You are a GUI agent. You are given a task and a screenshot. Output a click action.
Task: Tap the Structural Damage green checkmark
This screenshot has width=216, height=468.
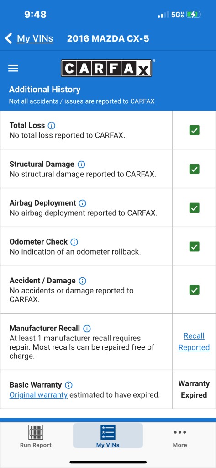[194, 169]
